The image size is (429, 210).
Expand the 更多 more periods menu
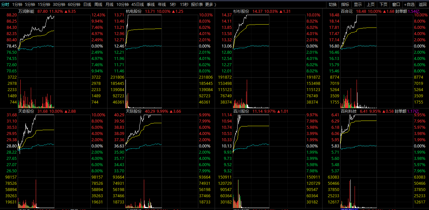pyautogui.click(x=211, y=5)
